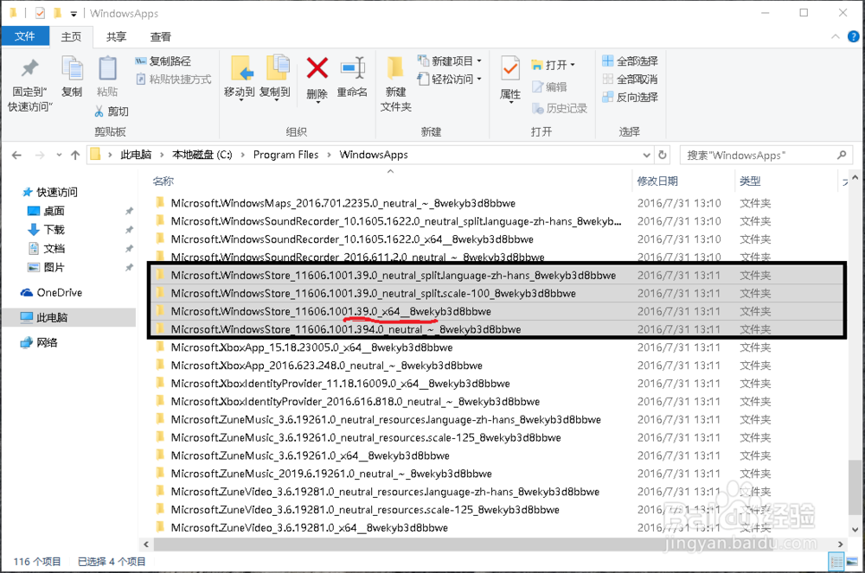Switch to large icons view in status bar

[x=852, y=562]
